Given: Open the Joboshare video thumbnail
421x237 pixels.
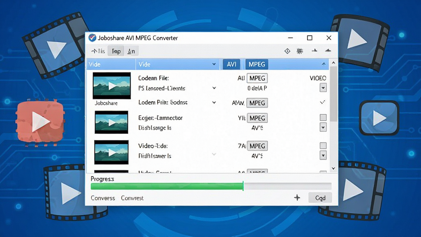Looking at the screenshot, I should pyautogui.click(x=112, y=86).
